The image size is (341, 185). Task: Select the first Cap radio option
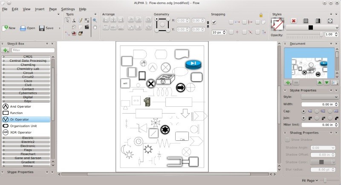[303, 111]
